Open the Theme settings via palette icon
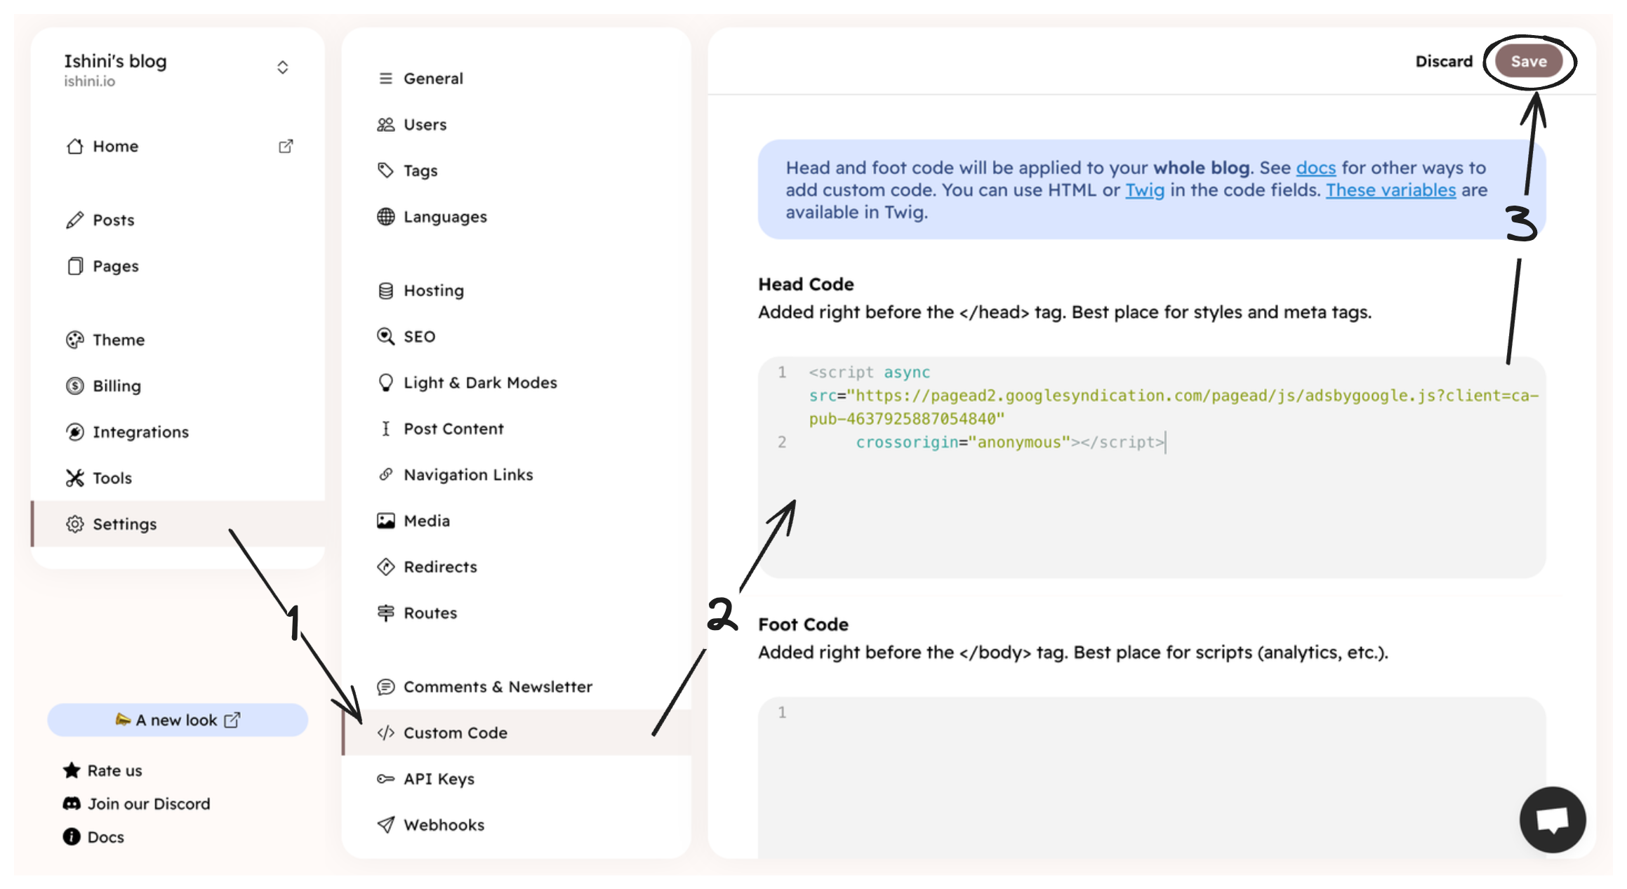 pyautogui.click(x=75, y=339)
